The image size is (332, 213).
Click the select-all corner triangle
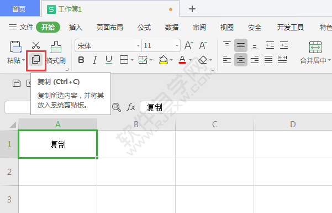point(13,124)
